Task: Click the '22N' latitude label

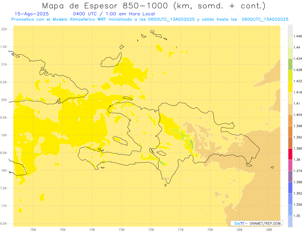Action: [4, 29]
